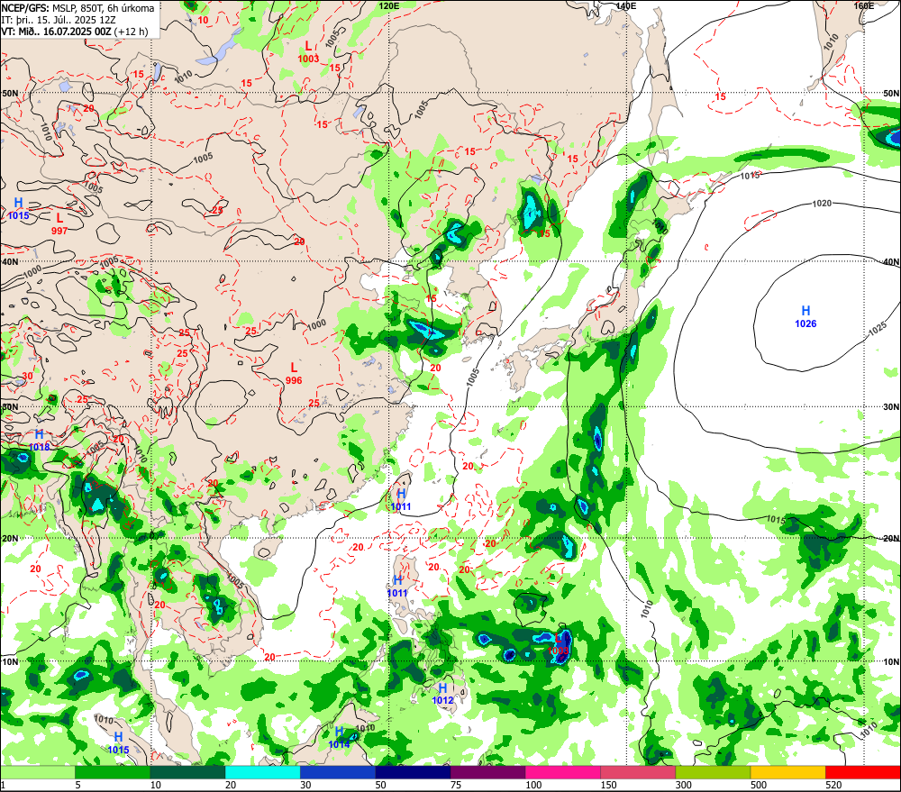The width and height of the screenshot is (901, 792).
Task: Click the 160E longitude label
Action: click(863, 5)
